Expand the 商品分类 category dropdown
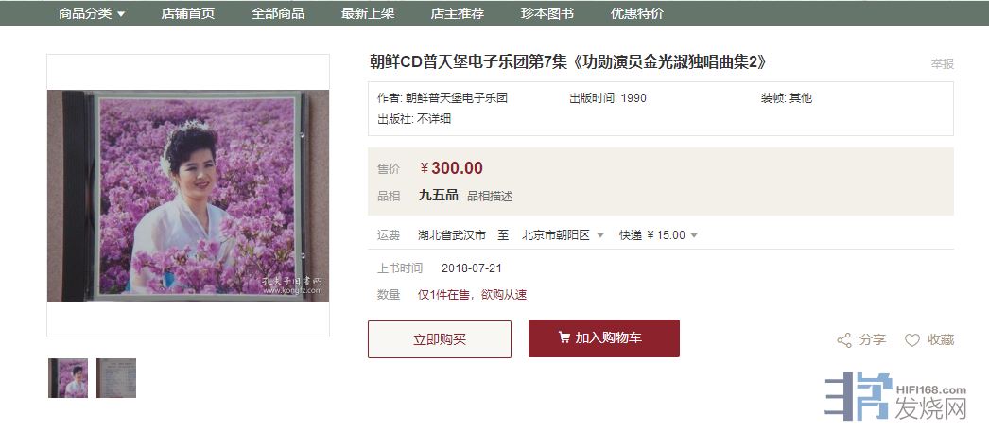The width and height of the screenshot is (989, 432). tap(92, 13)
